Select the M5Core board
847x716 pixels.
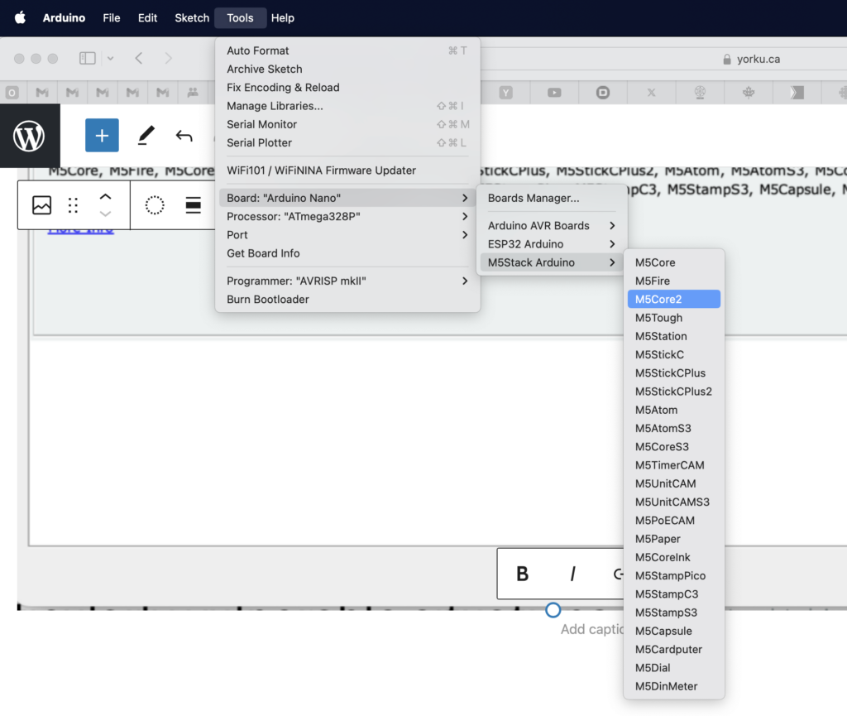point(673,262)
